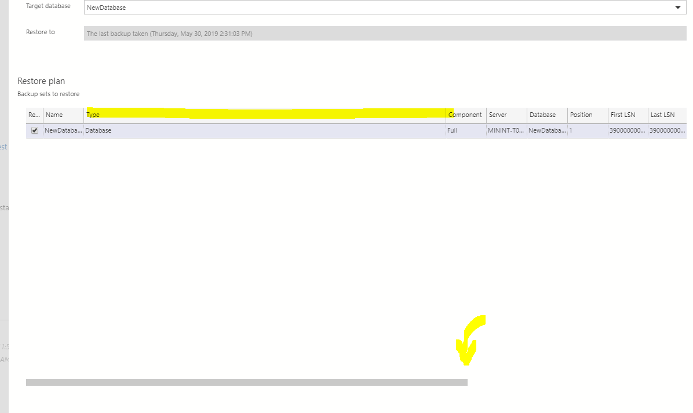
Task: Click the Component column header
Action: 465,115
